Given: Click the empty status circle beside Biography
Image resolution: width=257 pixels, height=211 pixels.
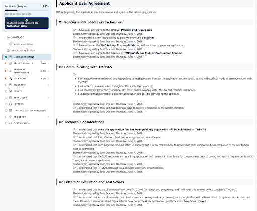Looking at the screenshot, I should (x=6, y=85).
